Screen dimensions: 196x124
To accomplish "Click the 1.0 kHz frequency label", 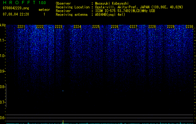I will [x=2, y=56].
